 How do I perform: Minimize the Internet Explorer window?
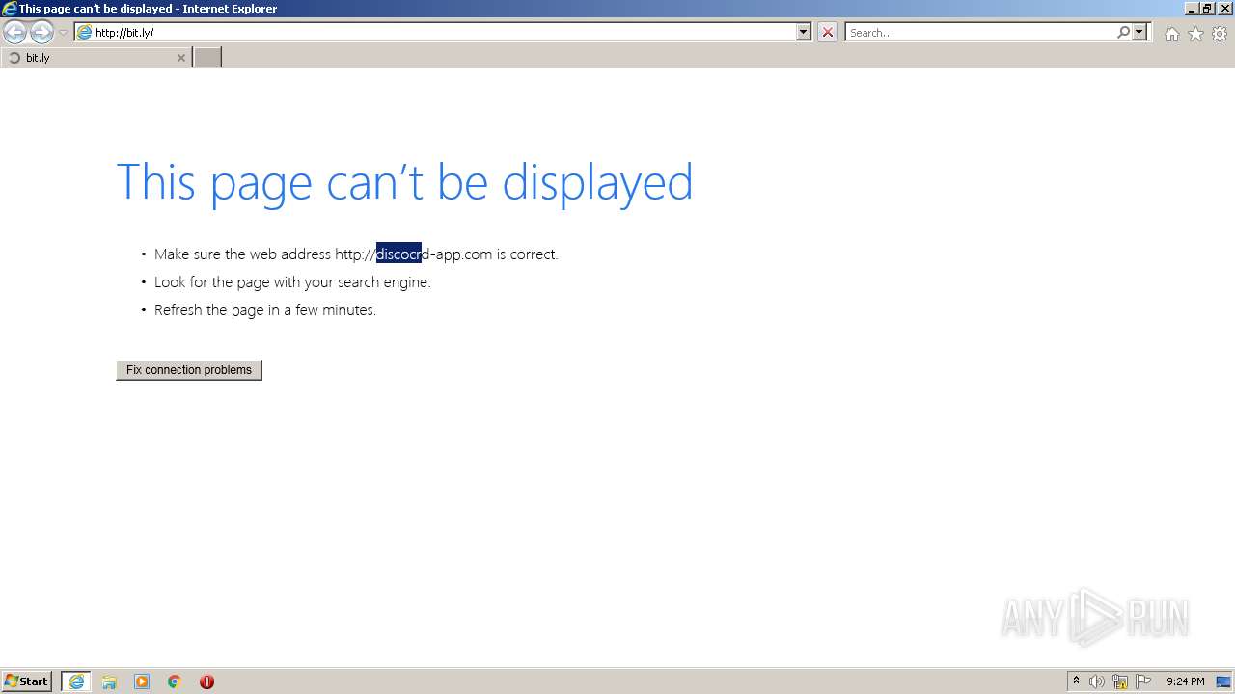[1192, 9]
